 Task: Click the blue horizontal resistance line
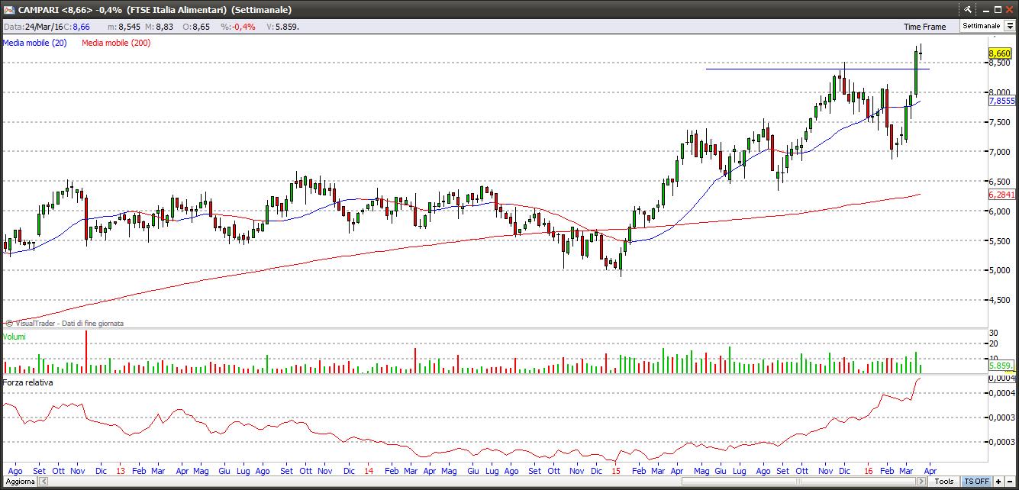[x=817, y=69]
